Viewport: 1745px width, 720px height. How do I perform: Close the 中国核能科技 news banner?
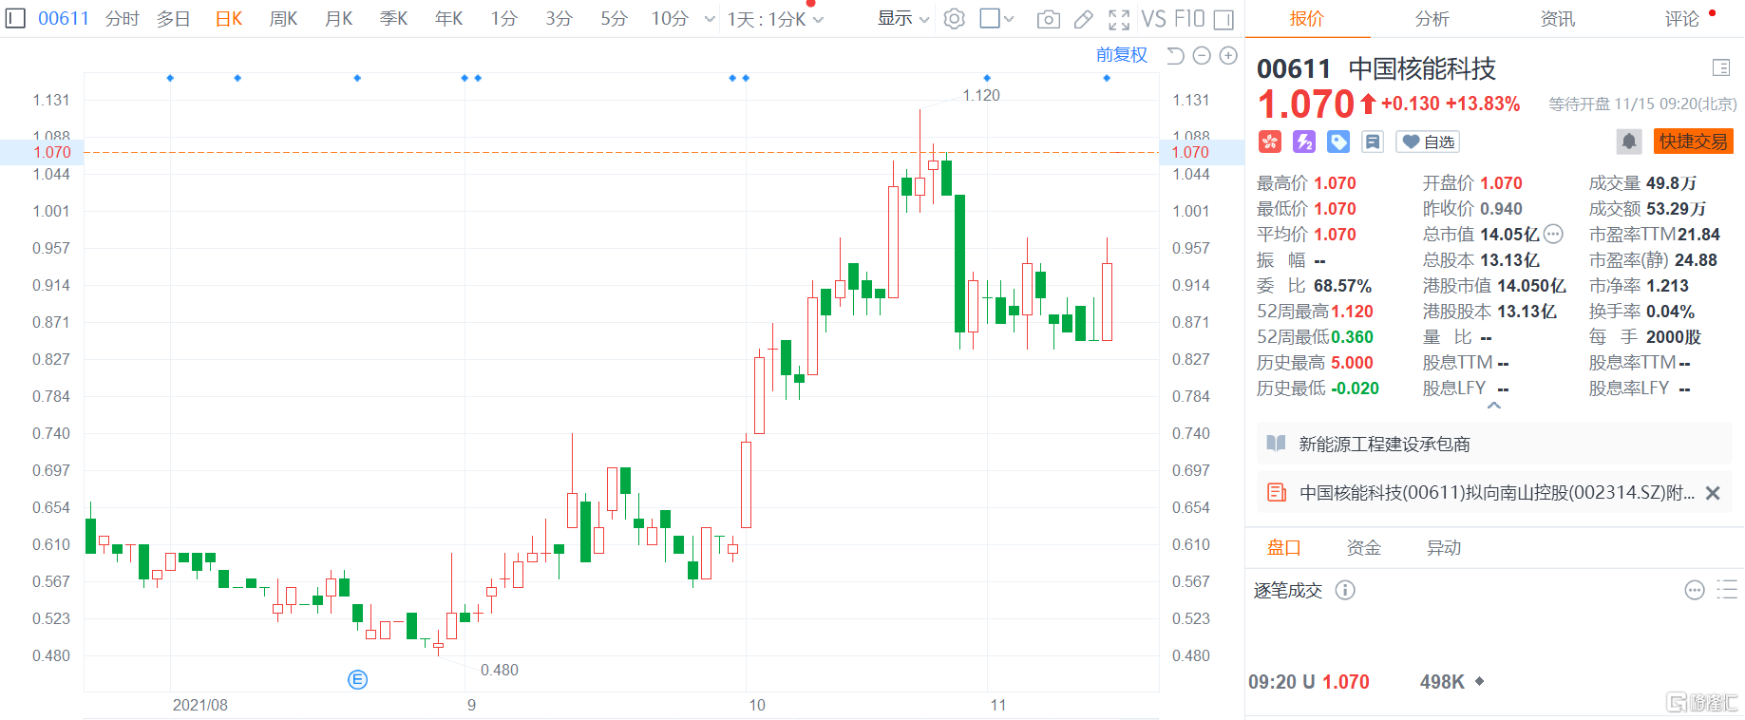point(1713,493)
